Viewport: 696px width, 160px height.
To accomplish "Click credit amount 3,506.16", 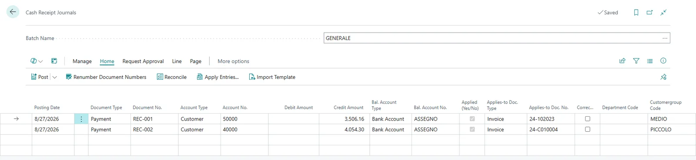I will point(345,119).
